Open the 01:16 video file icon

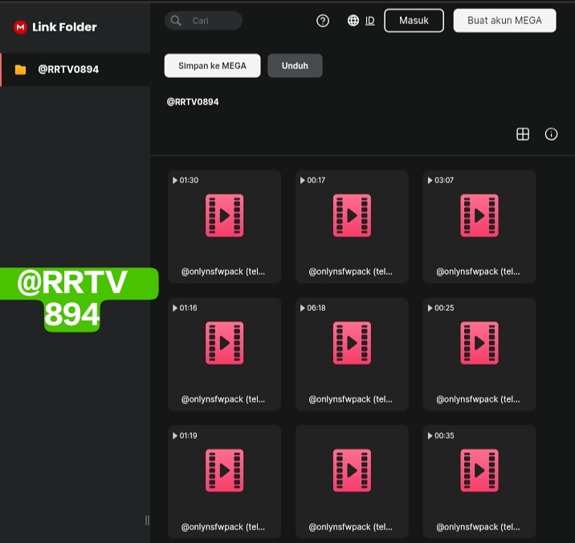pyautogui.click(x=224, y=343)
